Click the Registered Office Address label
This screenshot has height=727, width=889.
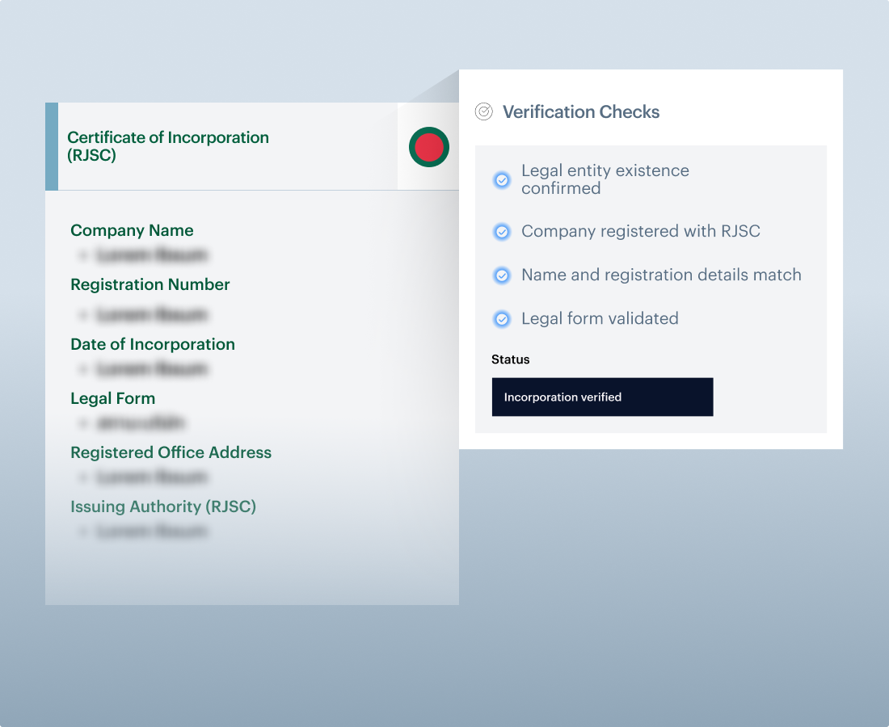click(x=171, y=452)
